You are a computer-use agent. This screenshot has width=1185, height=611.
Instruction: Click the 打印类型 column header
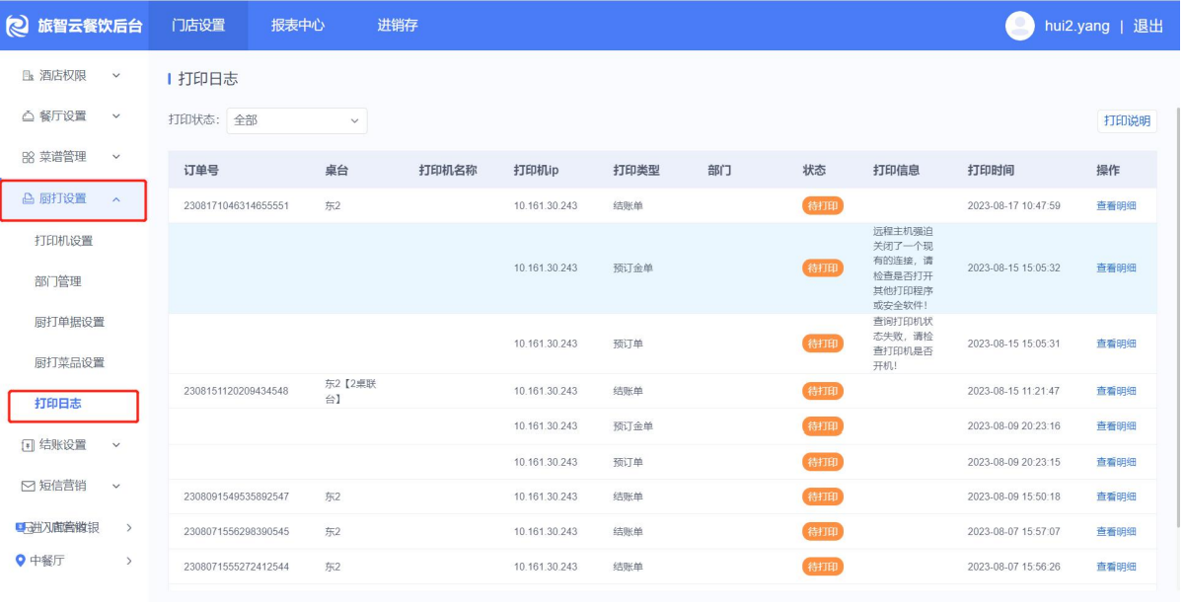click(636, 170)
